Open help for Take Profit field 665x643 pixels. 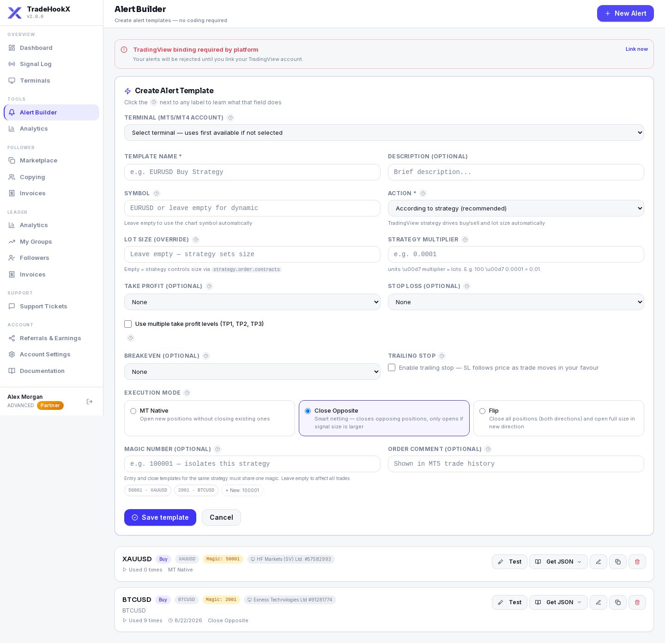(x=209, y=286)
